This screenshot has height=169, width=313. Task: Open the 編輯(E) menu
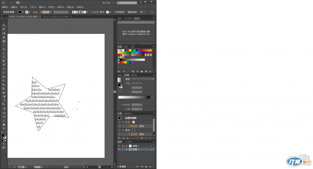click(x=14, y=7)
